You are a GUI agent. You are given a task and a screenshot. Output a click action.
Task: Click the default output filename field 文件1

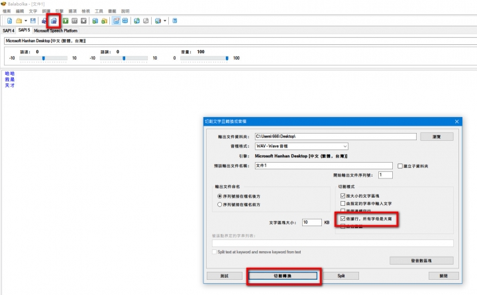pyautogui.click(x=324, y=165)
